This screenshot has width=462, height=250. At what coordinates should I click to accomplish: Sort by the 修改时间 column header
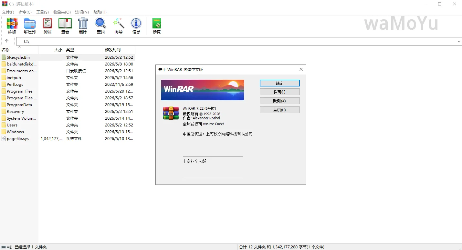[x=119, y=50]
